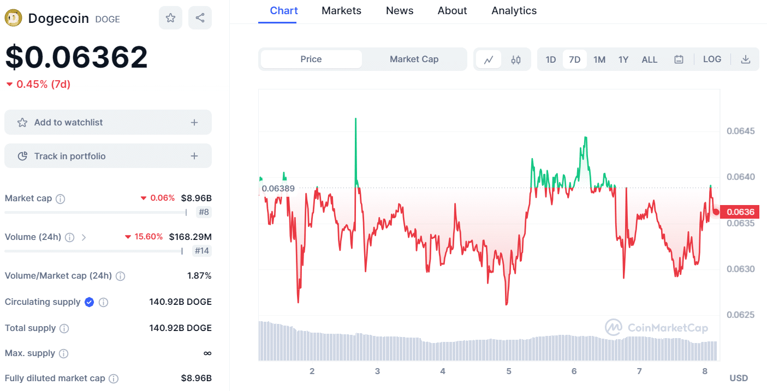The height and width of the screenshot is (391, 767).
Task: Show Fully diluted market cap info icon
Action: coord(114,378)
